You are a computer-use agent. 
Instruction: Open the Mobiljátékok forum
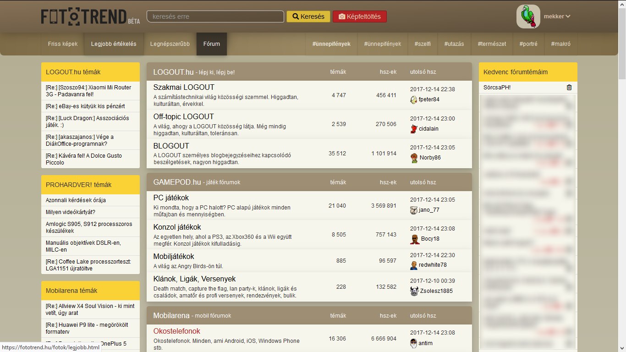(174, 256)
